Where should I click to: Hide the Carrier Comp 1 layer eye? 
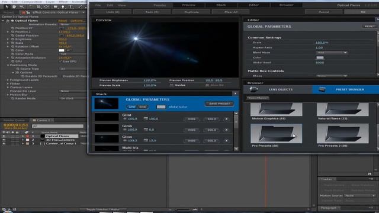[4, 143]
